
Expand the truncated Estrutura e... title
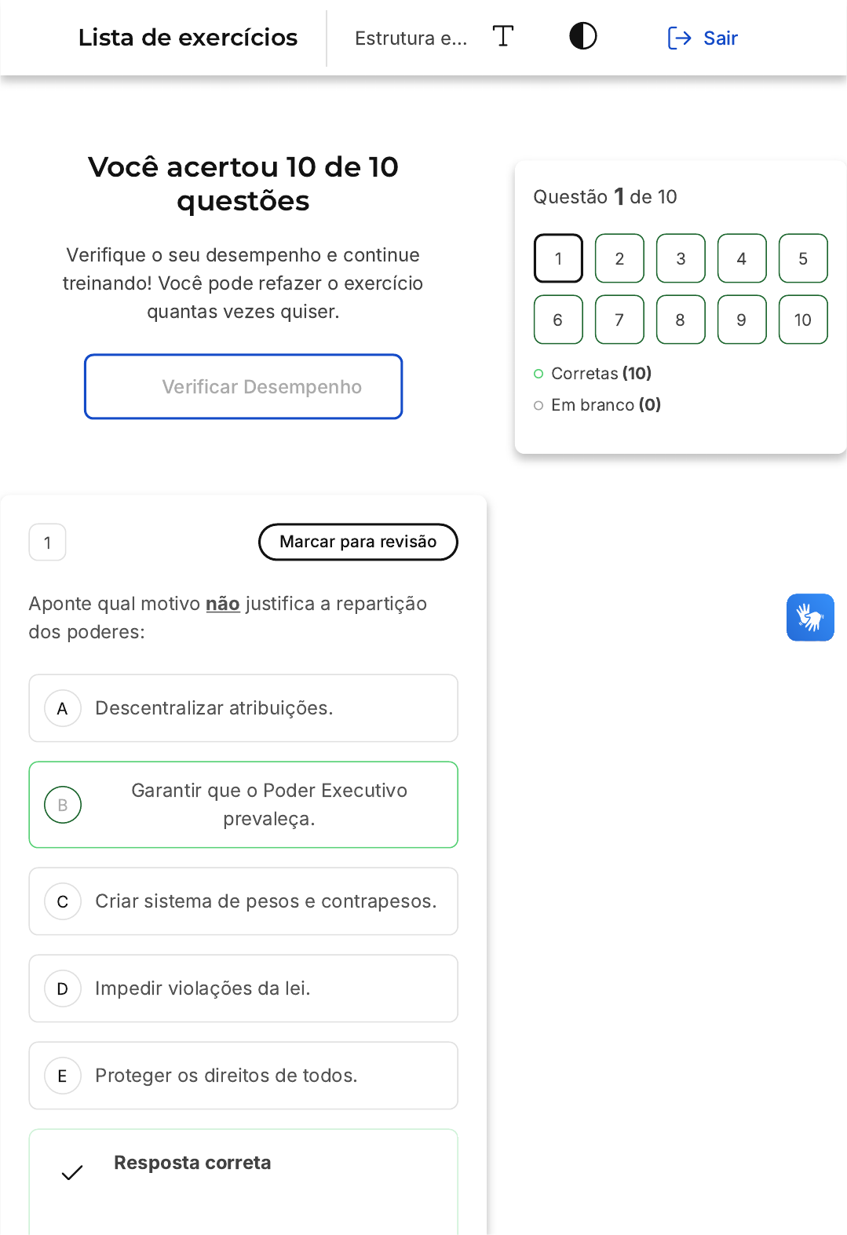(x=411, y=38)
